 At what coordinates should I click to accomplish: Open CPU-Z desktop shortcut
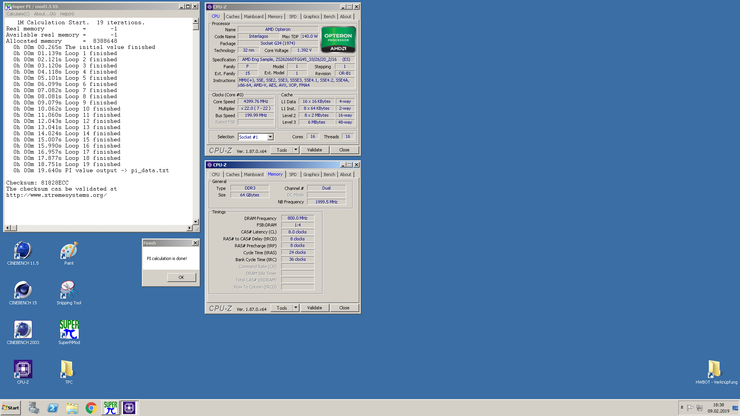click(23, 372)
